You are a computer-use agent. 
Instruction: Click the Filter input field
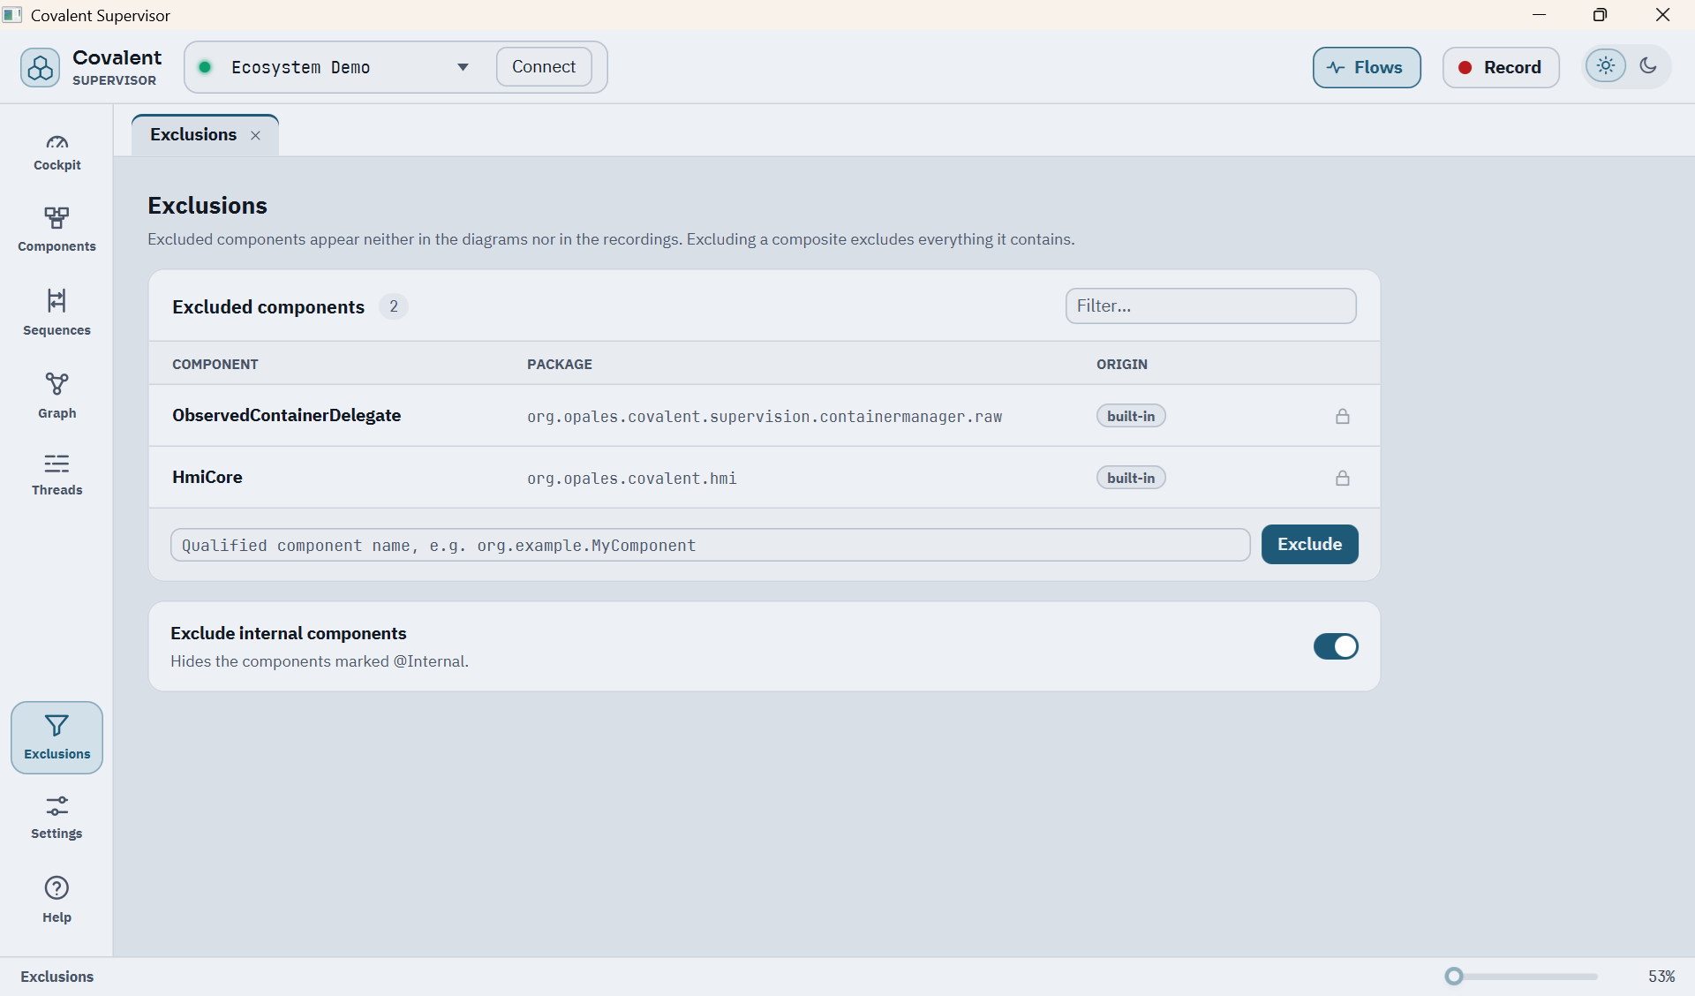click(x=1210, y=306)
